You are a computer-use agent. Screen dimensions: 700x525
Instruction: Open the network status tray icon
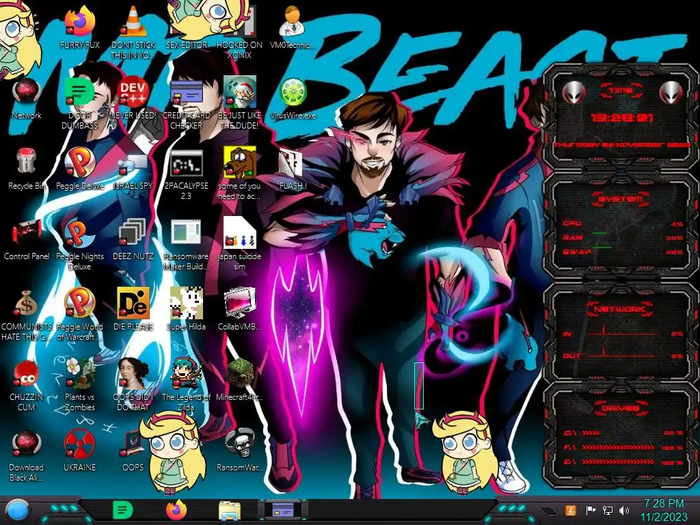tap(608, 510)
